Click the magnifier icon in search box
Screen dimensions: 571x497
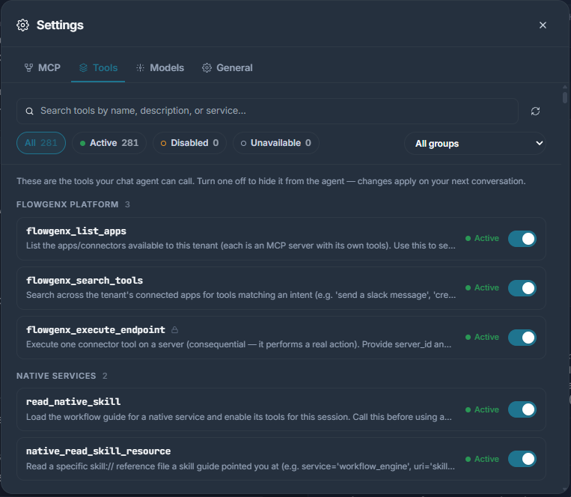pyautogui.click(x=29, y=111)
